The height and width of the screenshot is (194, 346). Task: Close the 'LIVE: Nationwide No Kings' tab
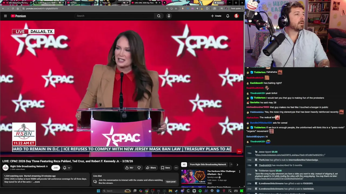(31, 3)
